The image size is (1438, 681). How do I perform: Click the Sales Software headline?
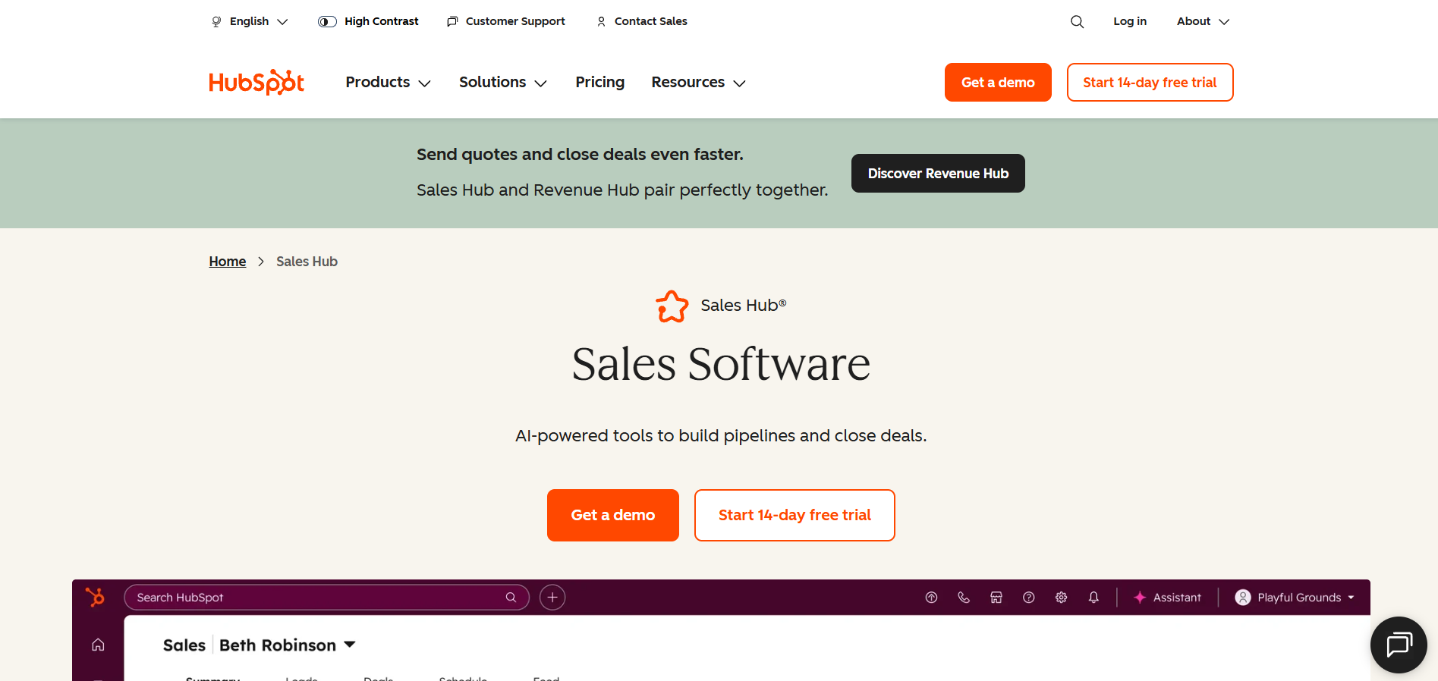721,364
